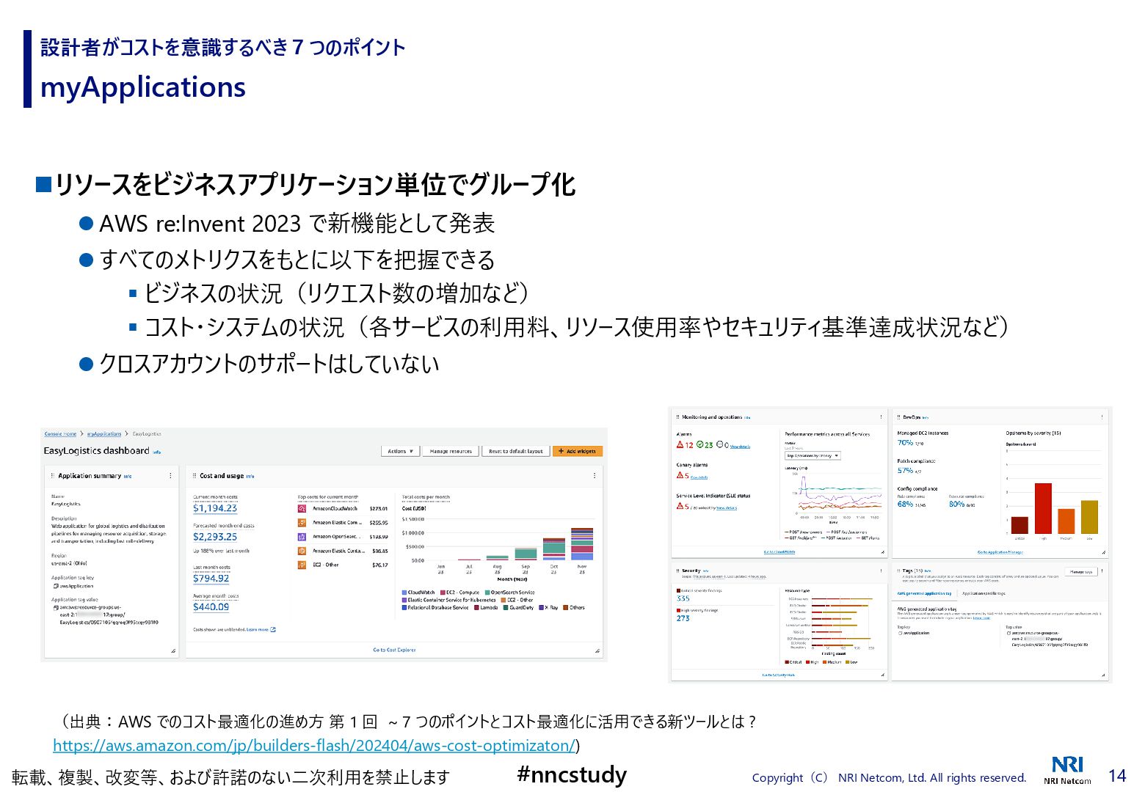Switch to Application specific tags tab

click(984, 593)
